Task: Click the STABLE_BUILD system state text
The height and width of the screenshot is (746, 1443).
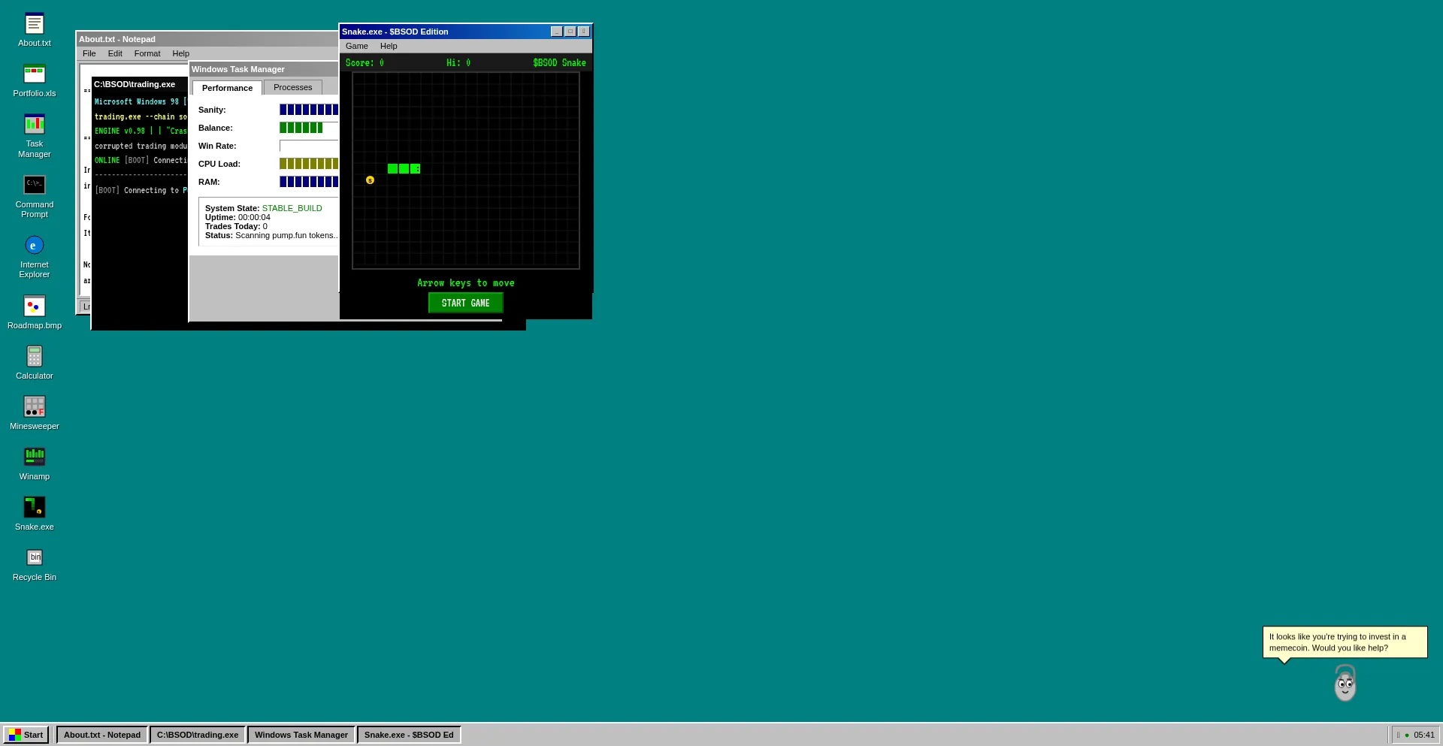Action: (x=292, y=208)
